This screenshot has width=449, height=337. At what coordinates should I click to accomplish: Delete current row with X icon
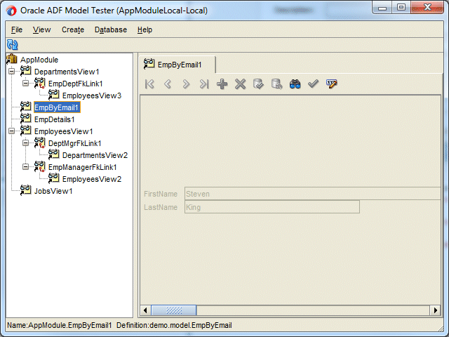(x=240, y=84)
